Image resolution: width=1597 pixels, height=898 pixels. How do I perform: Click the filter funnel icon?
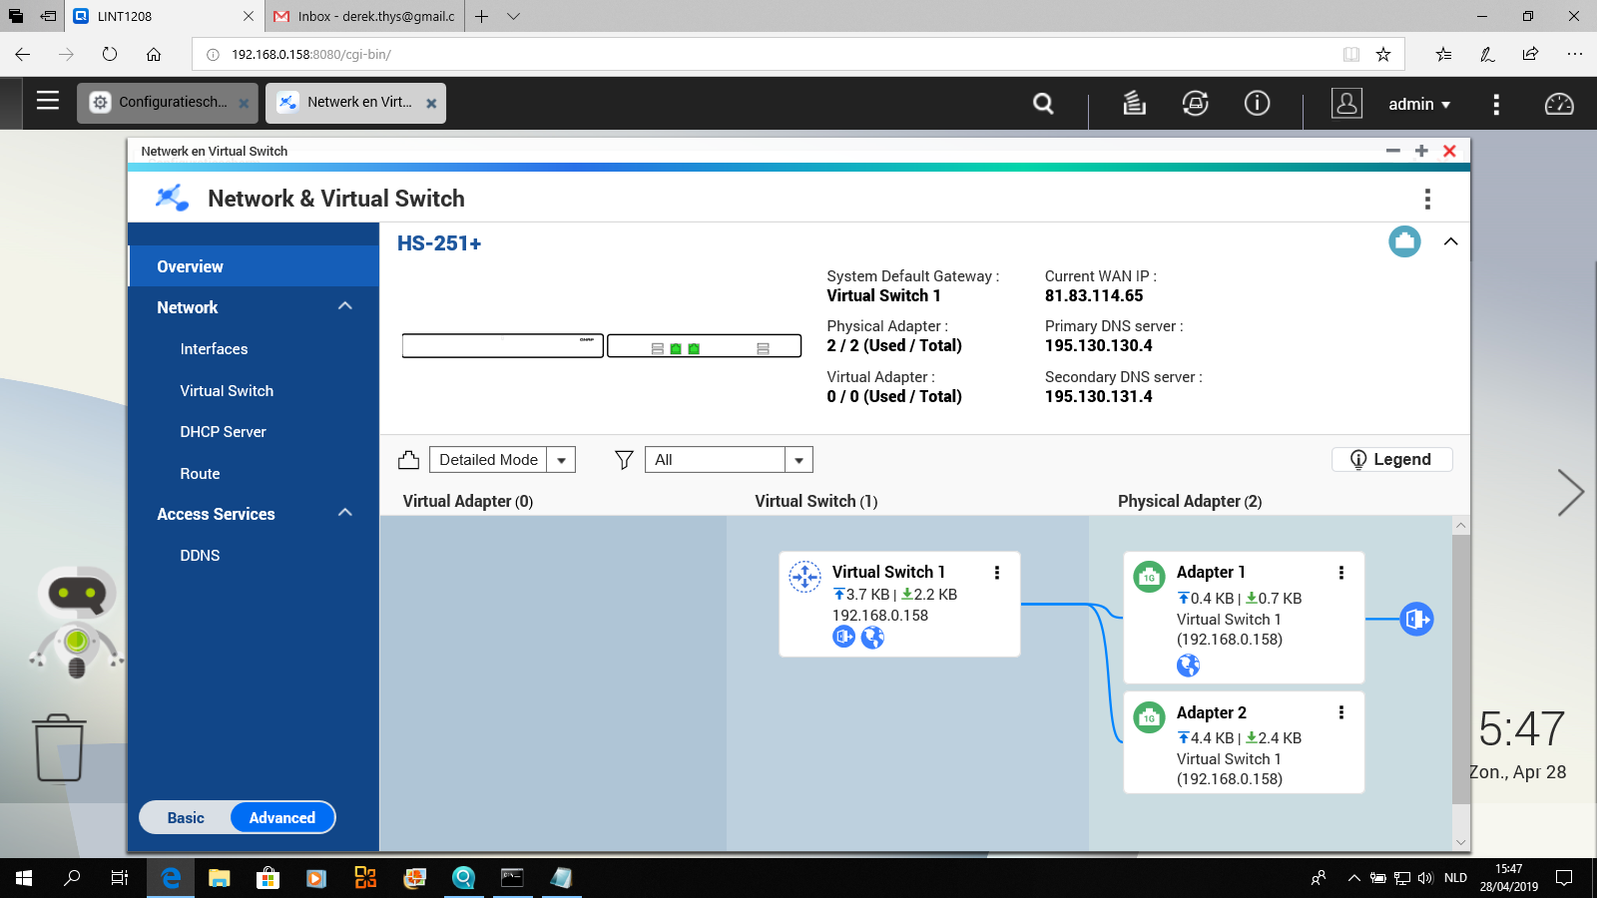coord(624,460)
